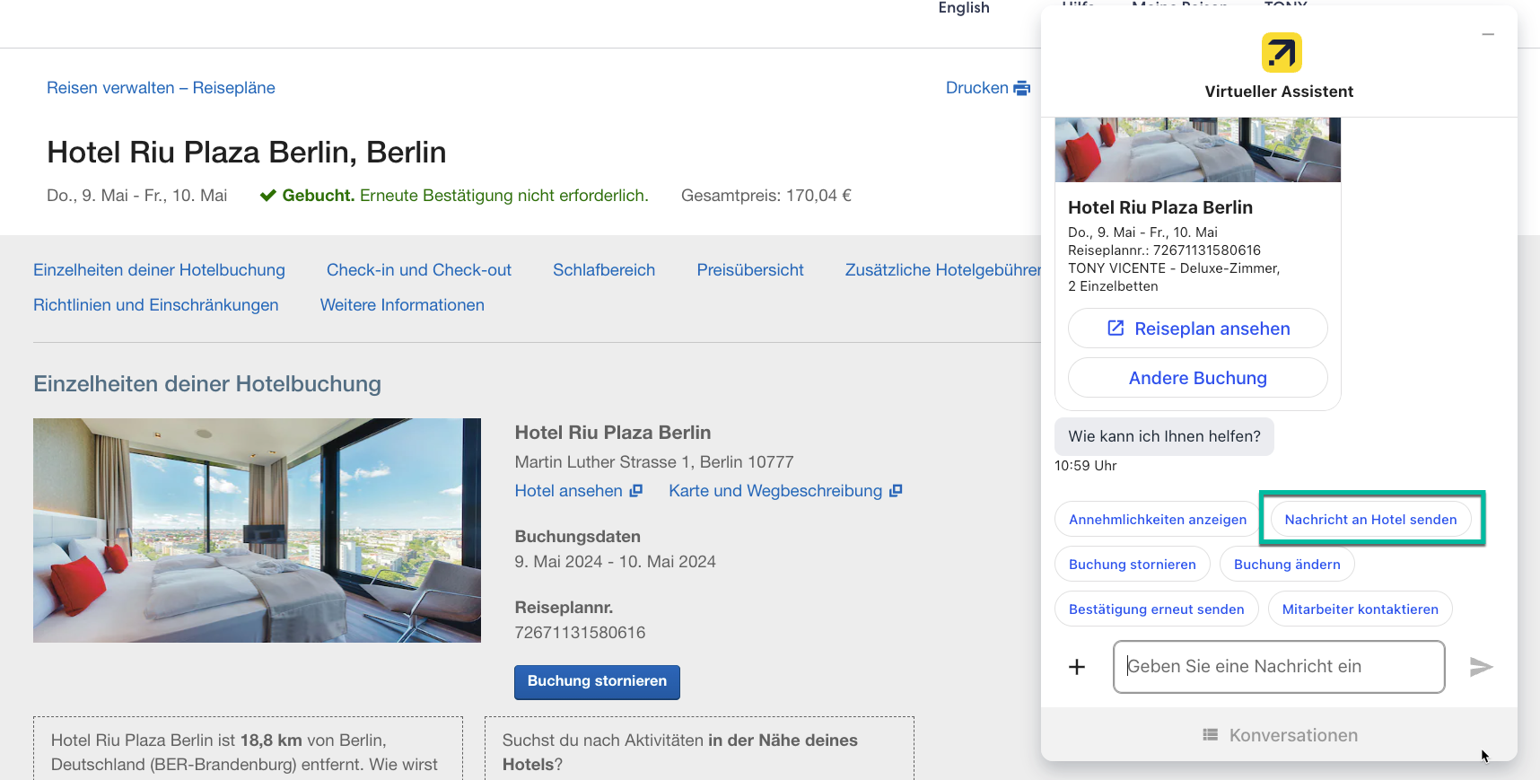Click the Aktivitäten in der Nähe box

click(x=699, y=749)
